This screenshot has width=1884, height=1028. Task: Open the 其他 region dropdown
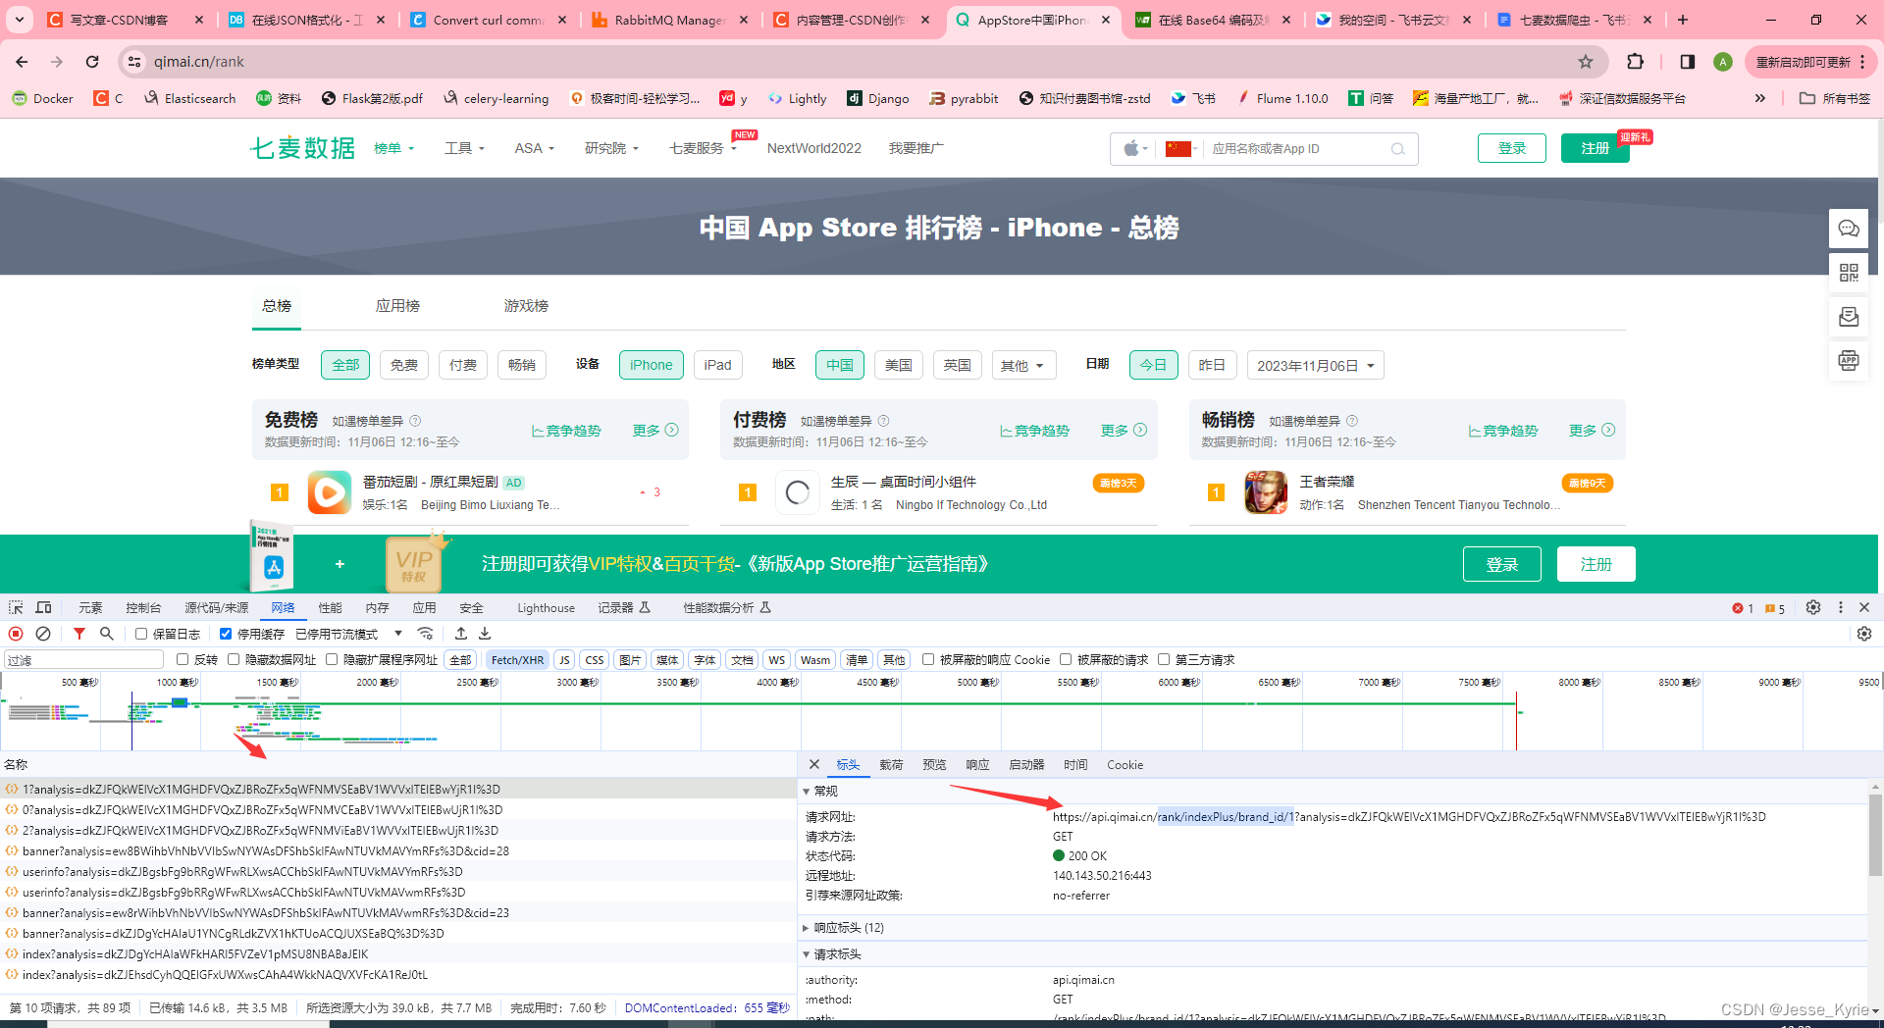point(1023,366)
